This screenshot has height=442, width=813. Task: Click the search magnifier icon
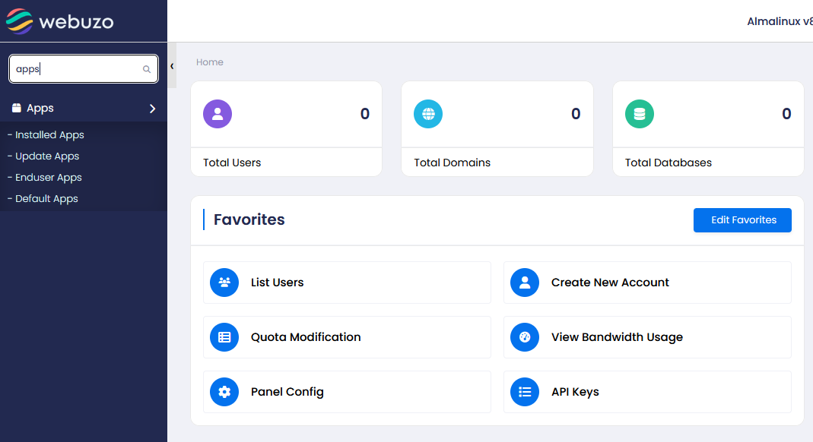point(147,69)
